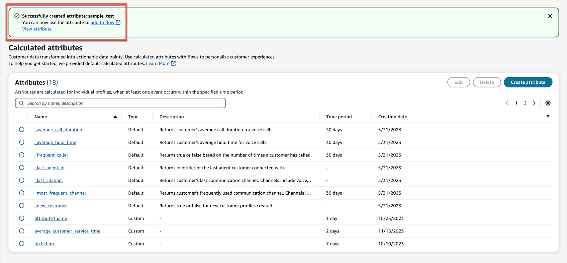
Task: Open average_customer_service_time attribute
Action: tap(67, 231)
